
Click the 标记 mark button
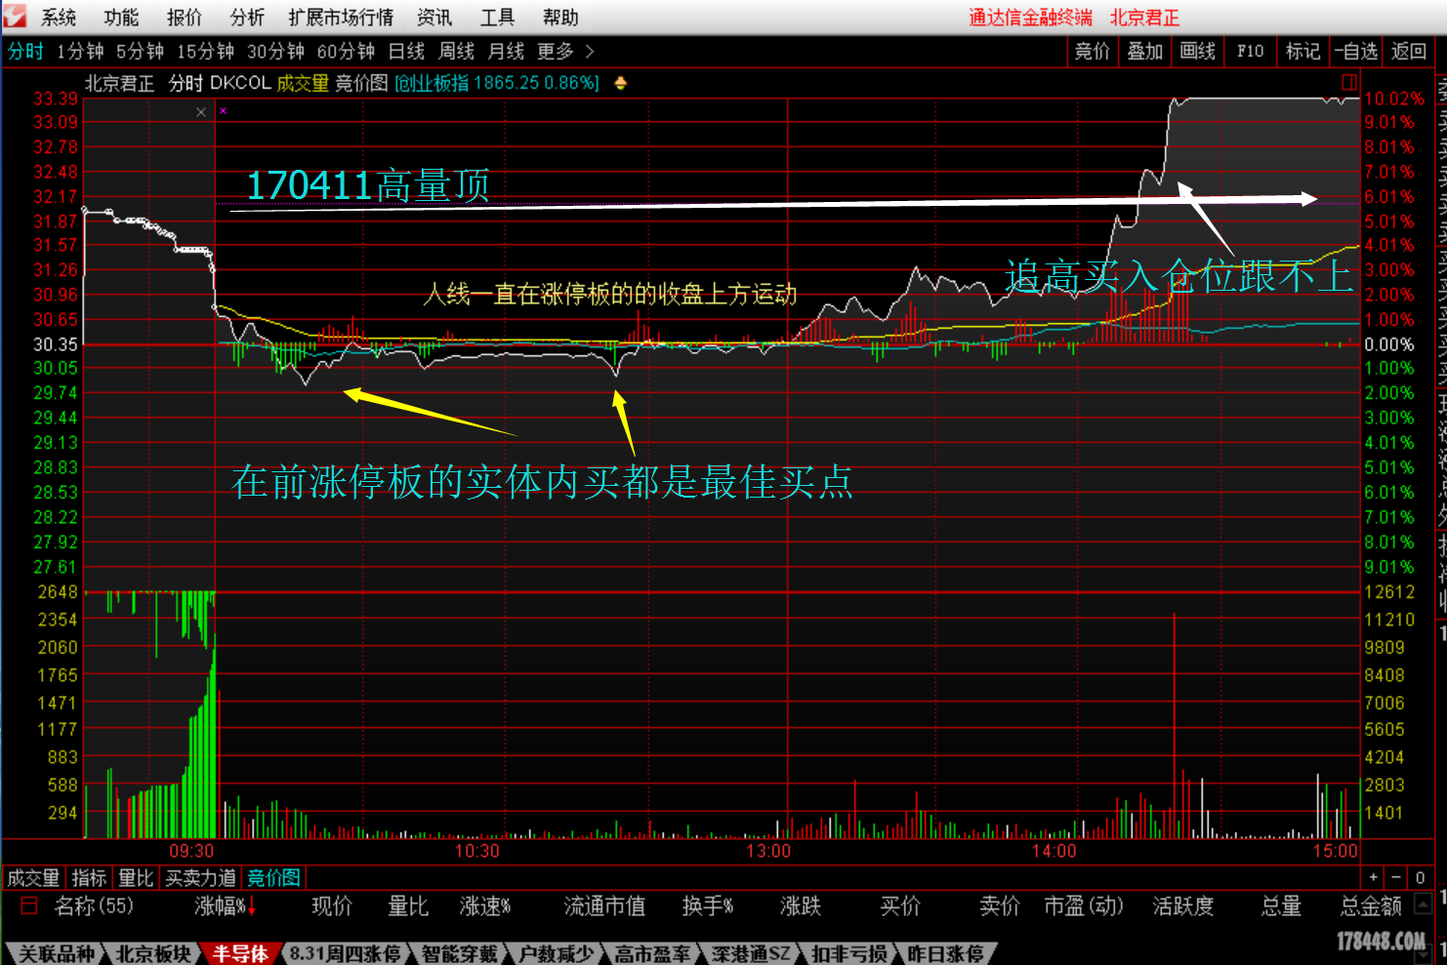(1302, 51)
